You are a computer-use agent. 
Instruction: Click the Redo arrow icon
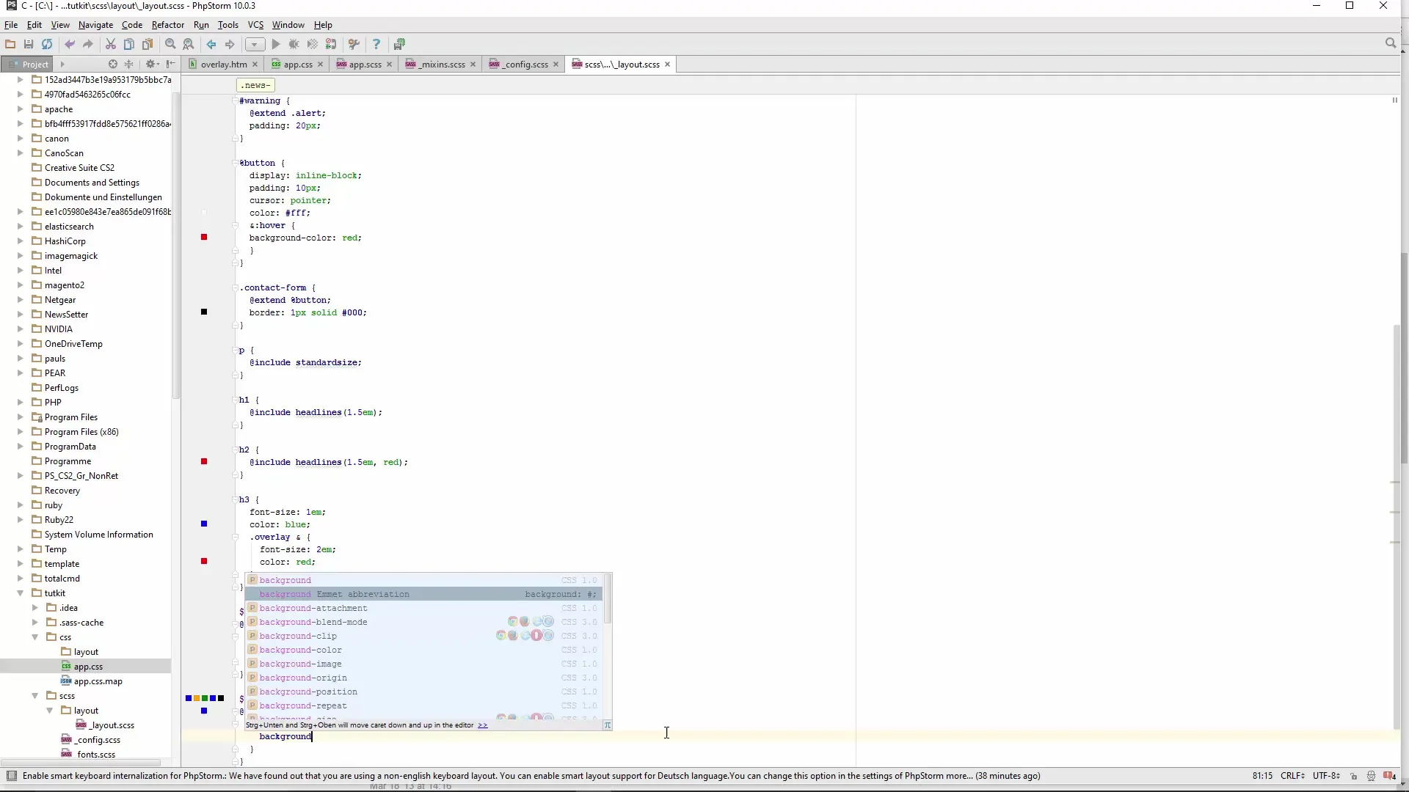click(88, 44)
